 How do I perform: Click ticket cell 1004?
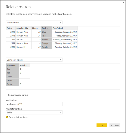[11, 43]
